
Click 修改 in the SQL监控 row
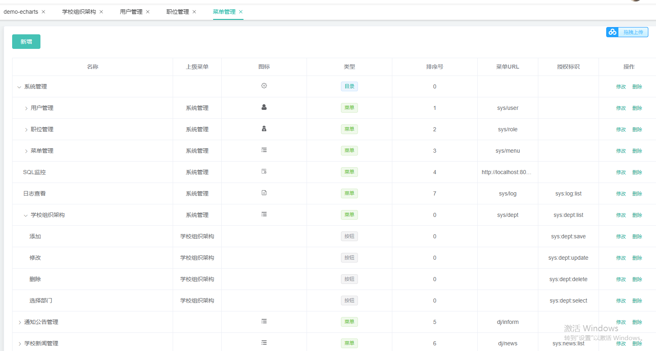coord(621,172)
